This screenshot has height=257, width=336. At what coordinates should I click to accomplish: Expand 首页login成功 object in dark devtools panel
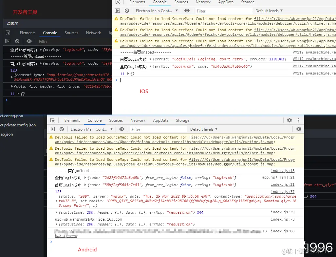tap(41, 63)
